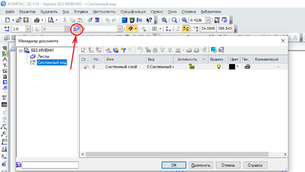Select Листы in the document tree
Screen dimensions: 305x172
click(43, 56)
